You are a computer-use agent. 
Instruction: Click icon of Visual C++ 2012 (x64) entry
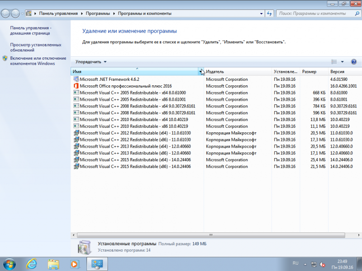click(x=76, y=133)
